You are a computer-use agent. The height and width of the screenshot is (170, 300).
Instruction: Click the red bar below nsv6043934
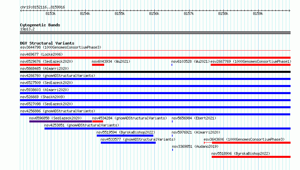(98, 65)
